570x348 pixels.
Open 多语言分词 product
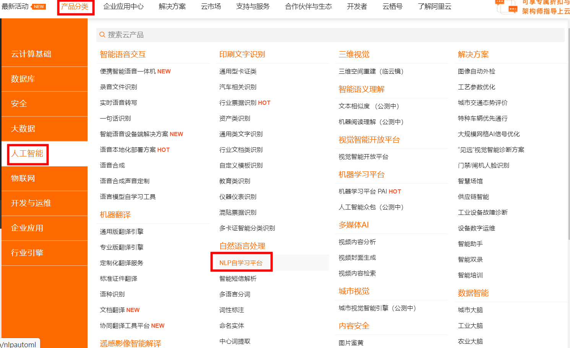(235, 294)
